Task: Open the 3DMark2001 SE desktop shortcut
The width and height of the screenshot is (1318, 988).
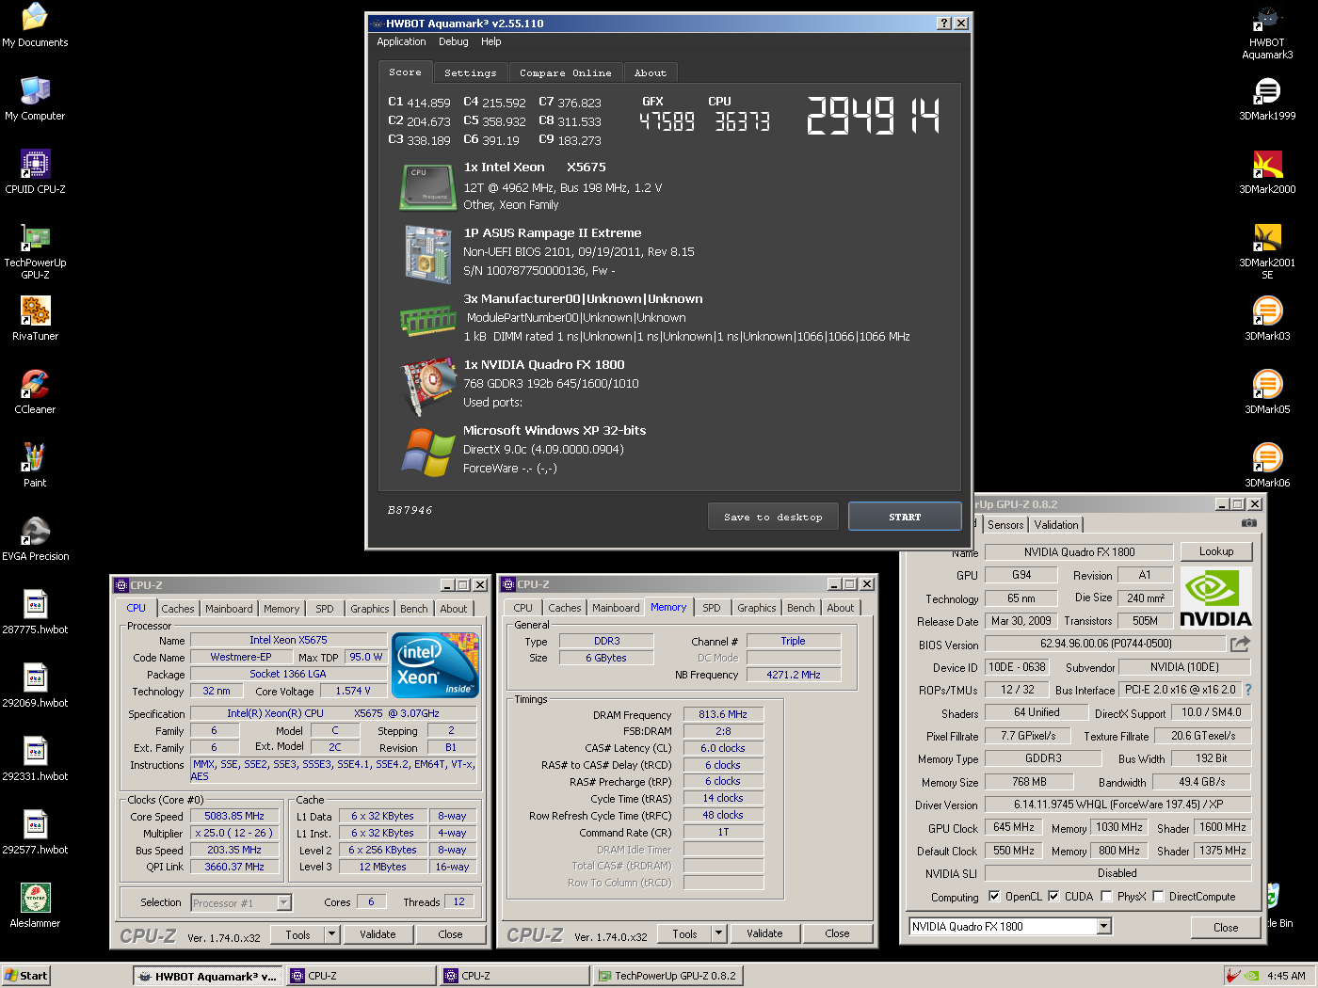Action: [x=1267, y=251]
